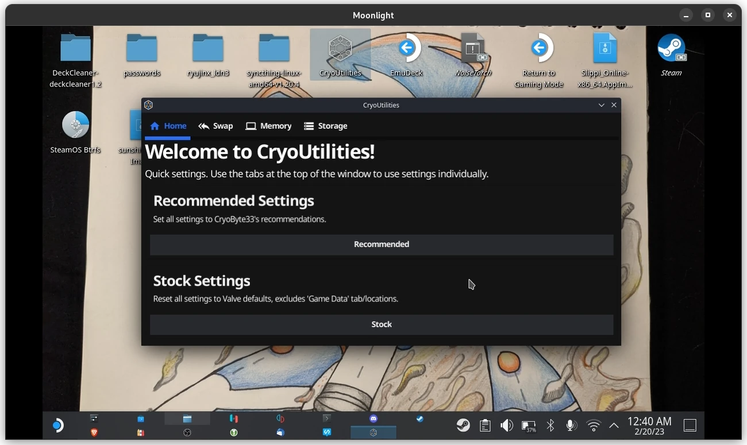Close the CryoUtilities window

click(614, 105)
